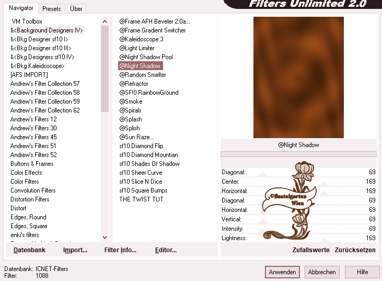Select &<Bkg Designers sf10 IV> category
382x281 pixels.
pyautogui.click(x=42, y=57)
